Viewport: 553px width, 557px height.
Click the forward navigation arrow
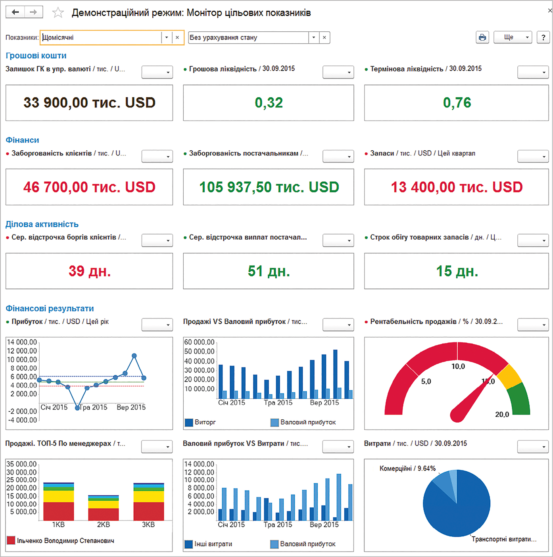pyautogui.click(x=34, y=12)
